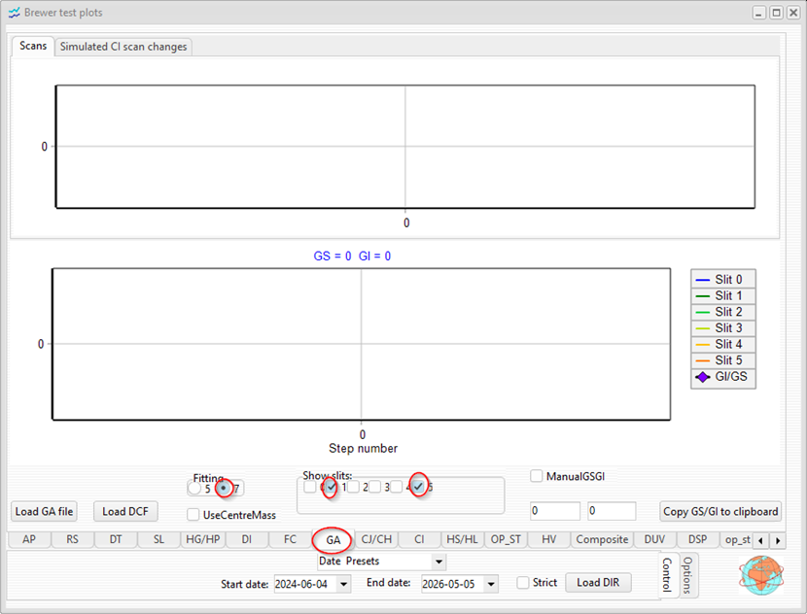Select the HG/HP test tab

[203, 539]
